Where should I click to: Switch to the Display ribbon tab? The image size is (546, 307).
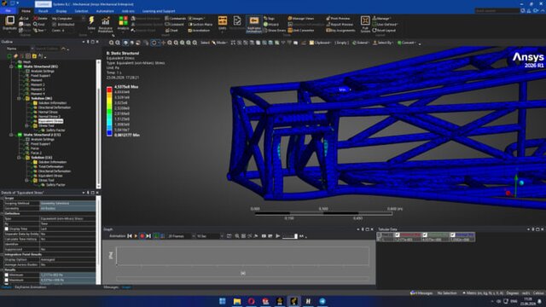61,11
